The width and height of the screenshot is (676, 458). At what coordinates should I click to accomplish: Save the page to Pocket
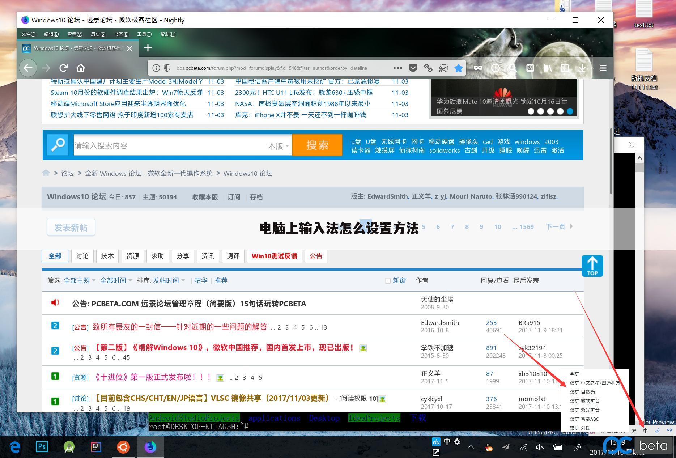point(413,68)
